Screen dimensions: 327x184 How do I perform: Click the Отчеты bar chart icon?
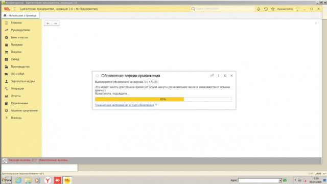(7, 96)
